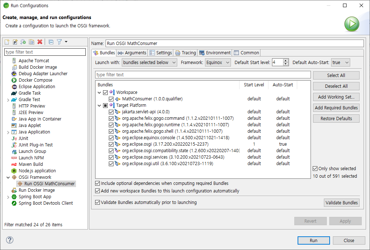Switch to the Arguments tab
The width and height of the screenshot is (370, 250).
pyautogui.click(x=132, y=53)
